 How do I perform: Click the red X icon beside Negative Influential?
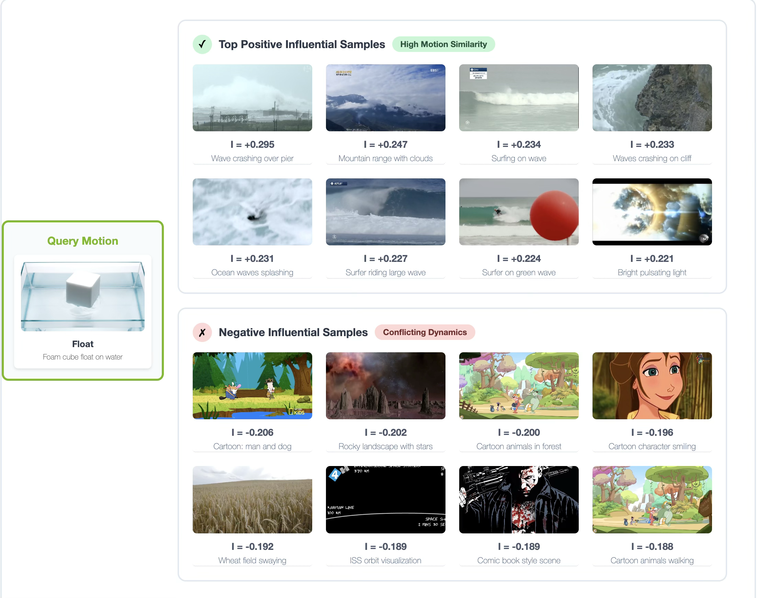tap(202, 332)
